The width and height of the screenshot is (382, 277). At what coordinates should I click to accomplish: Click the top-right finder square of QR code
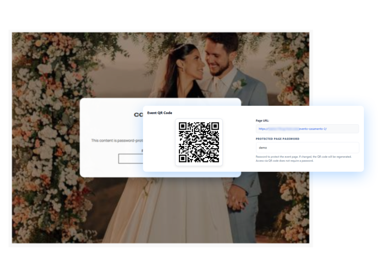point(215,126)
